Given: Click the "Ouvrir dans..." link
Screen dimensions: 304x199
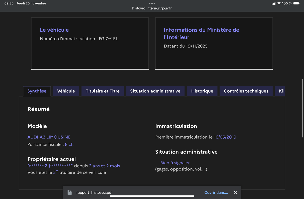Looking at the screenshot, I should pos(216,192).
